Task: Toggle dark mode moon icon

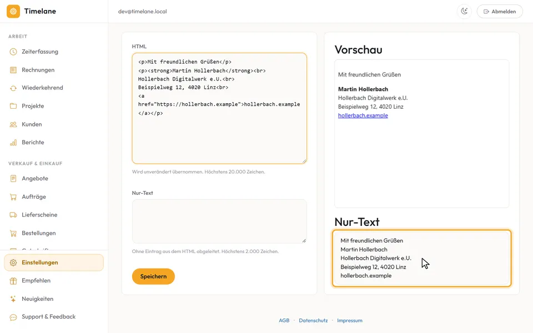Action: point(464,11)
